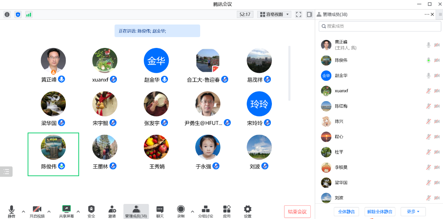Open the network signal status icon

[x=29, y=14]
